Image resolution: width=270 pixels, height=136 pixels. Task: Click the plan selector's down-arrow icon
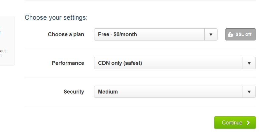[211, 35]
